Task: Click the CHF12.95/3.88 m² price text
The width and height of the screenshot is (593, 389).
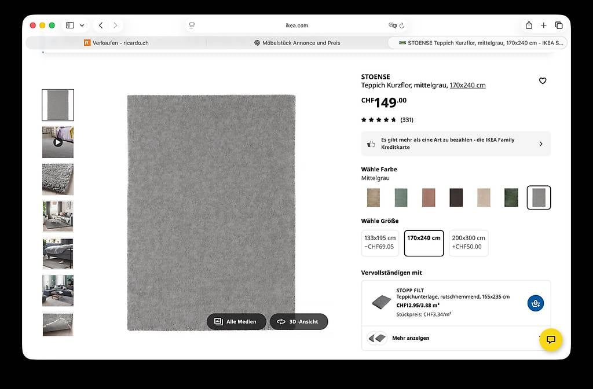Action: pos(418,305)
